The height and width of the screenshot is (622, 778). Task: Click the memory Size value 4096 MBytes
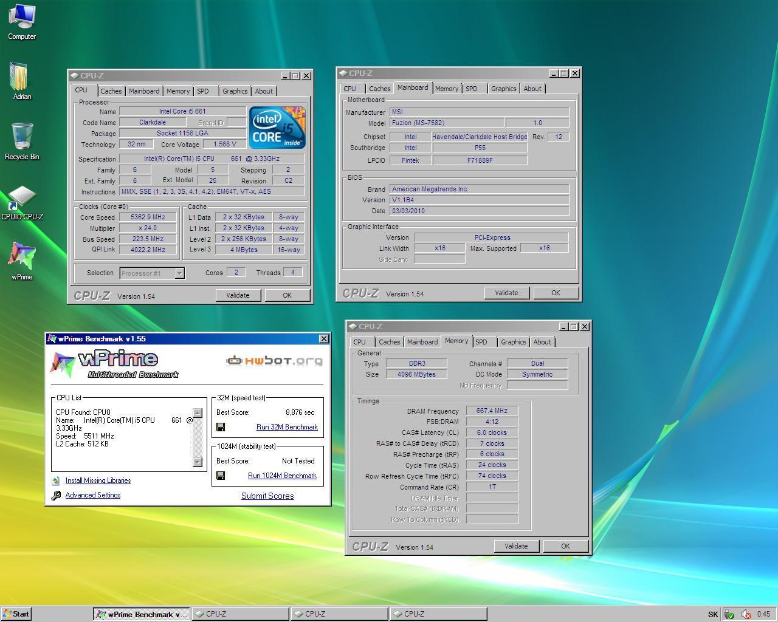click(x=417, y=374)
